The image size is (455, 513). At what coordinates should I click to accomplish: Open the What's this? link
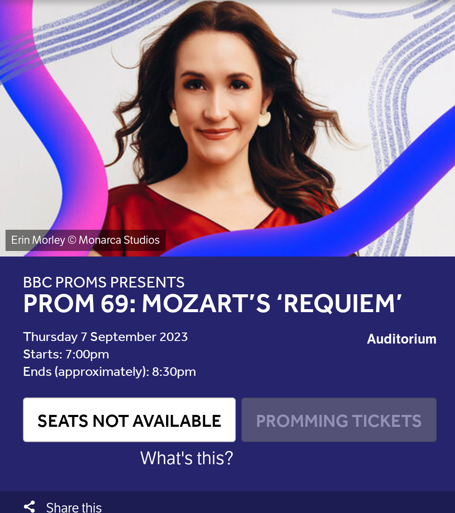[x=187, y=458]
